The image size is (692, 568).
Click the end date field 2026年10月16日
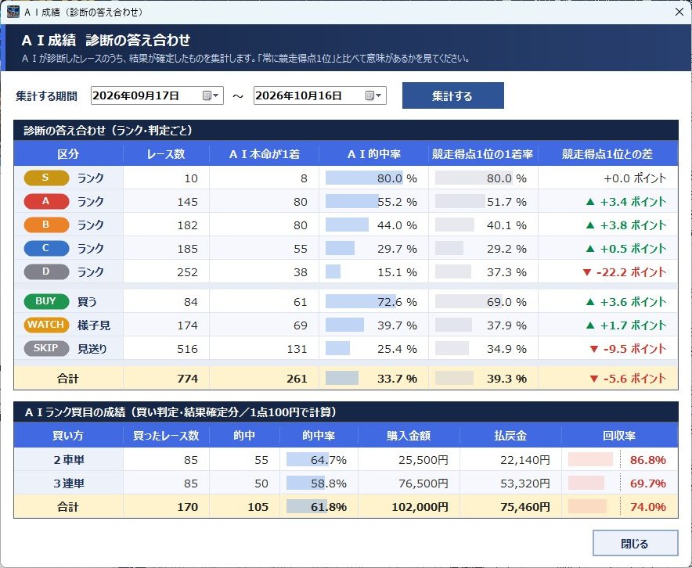320,95
